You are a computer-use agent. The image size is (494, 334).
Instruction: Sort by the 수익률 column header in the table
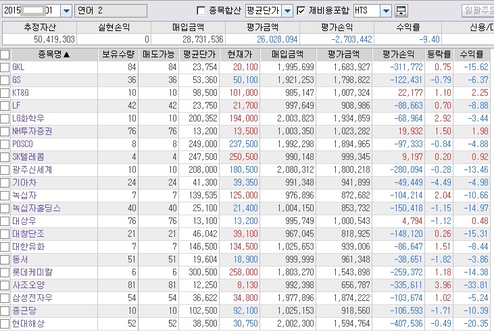(x=472, y=55)
